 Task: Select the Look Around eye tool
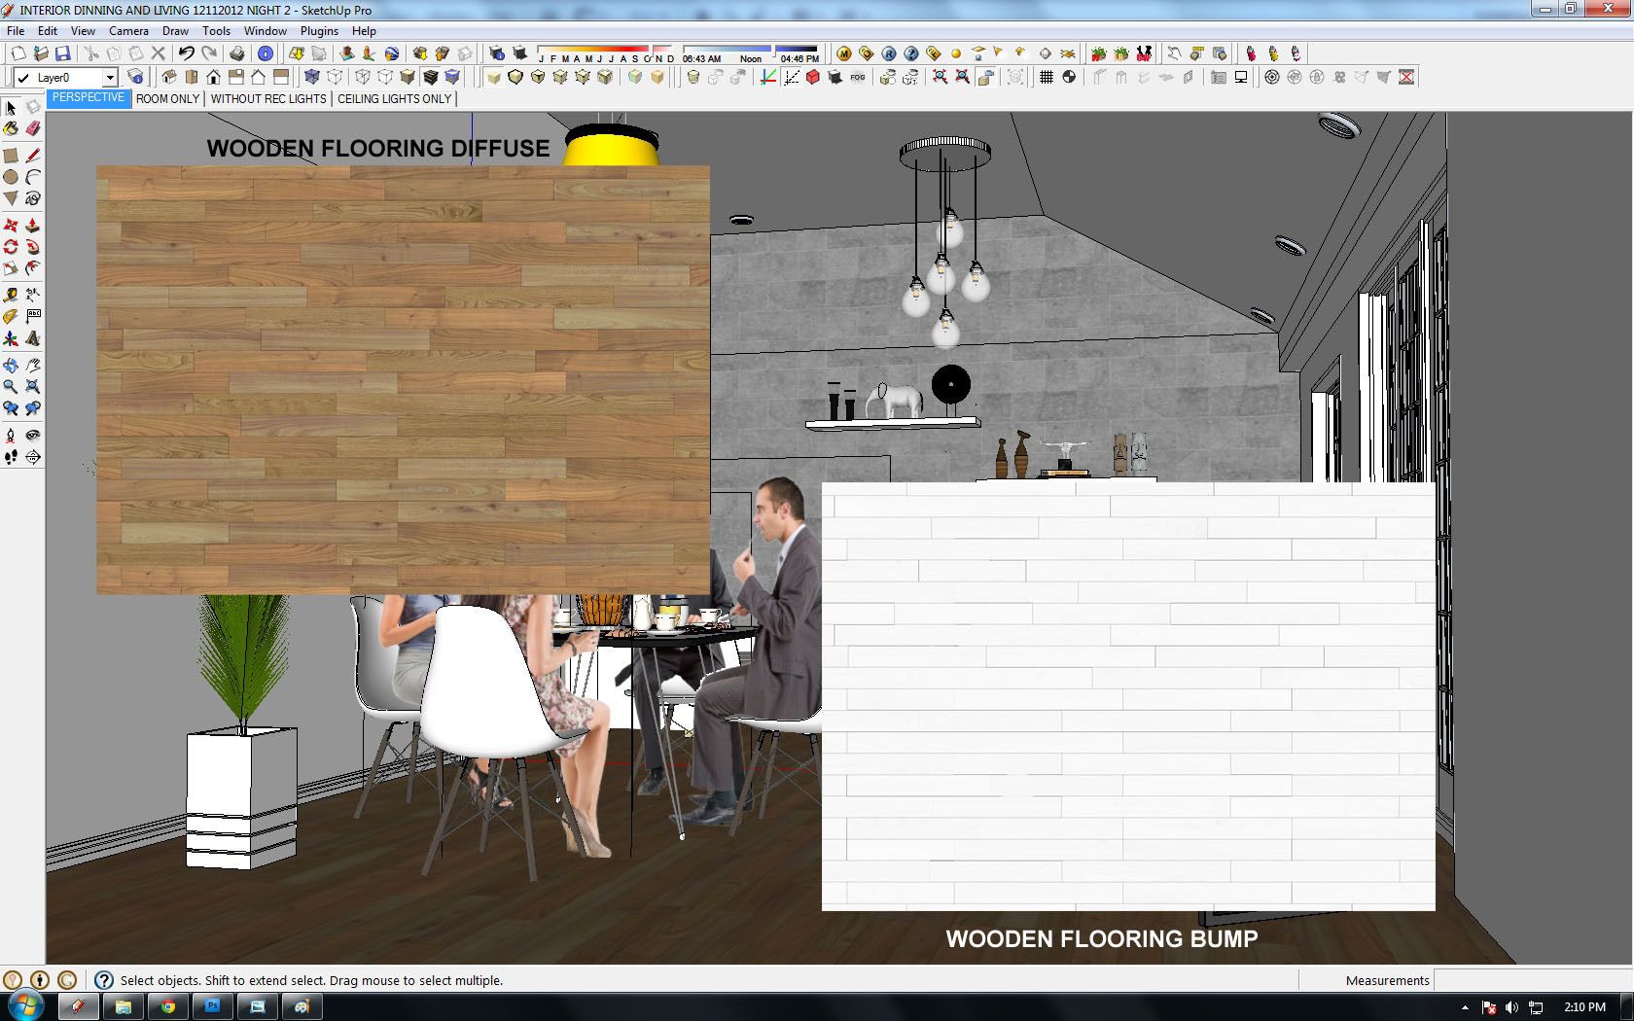[33, 436]
